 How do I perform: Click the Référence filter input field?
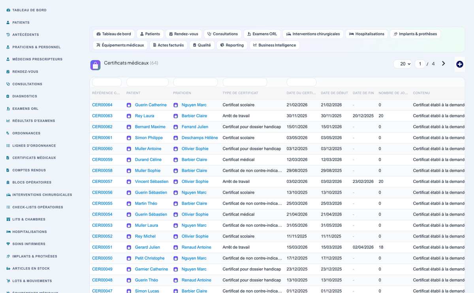tap(107, 82)
